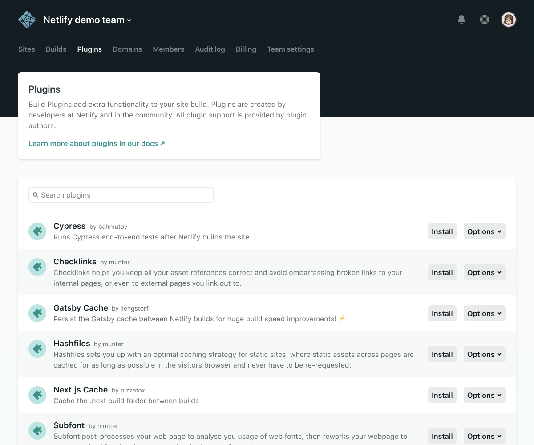Click the Hashfiles plugin puzzle icon
Image resolution: width=534 pixels, height=445 pixels.
coord(37,349)
